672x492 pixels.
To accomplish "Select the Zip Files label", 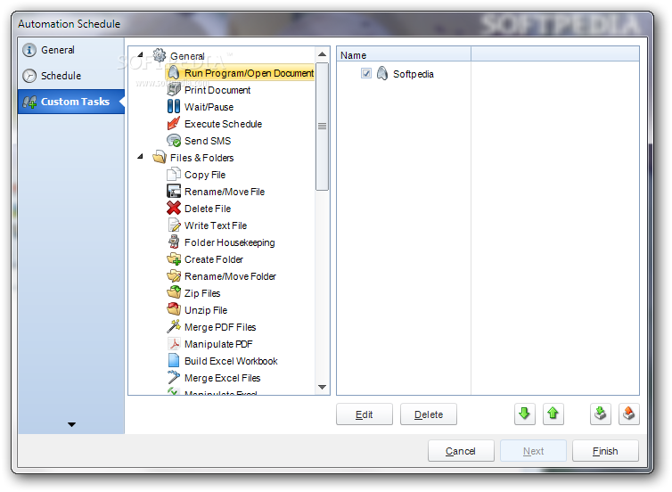I will coord(202,293).
